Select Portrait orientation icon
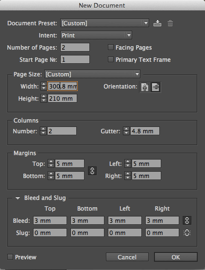205x270 pixels. click(x=145, y=87)
